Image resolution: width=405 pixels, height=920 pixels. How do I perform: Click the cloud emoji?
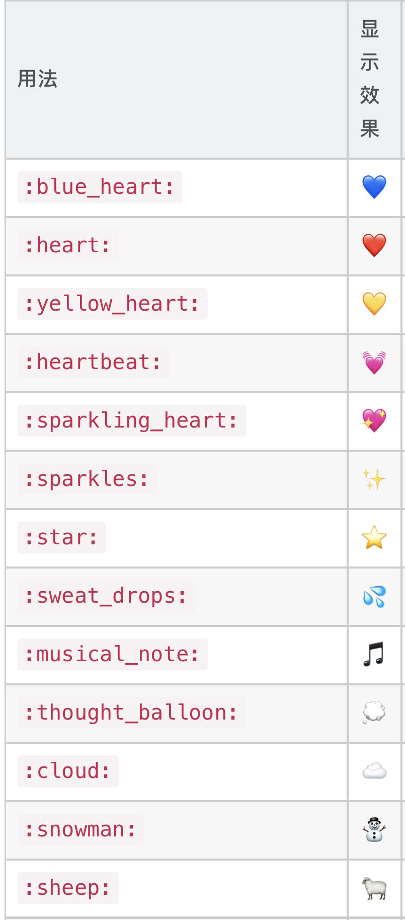374,771
